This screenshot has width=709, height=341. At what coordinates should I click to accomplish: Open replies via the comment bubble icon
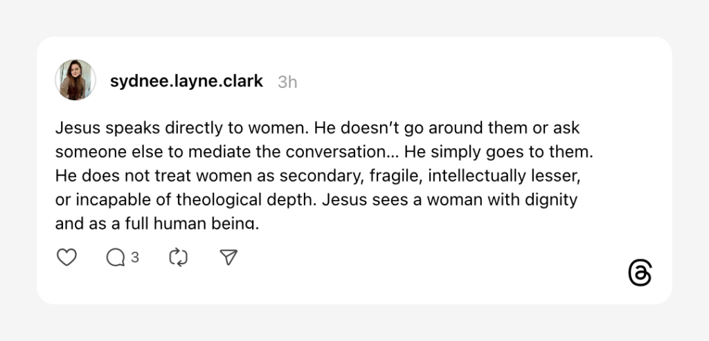click(x=115, y=257)
